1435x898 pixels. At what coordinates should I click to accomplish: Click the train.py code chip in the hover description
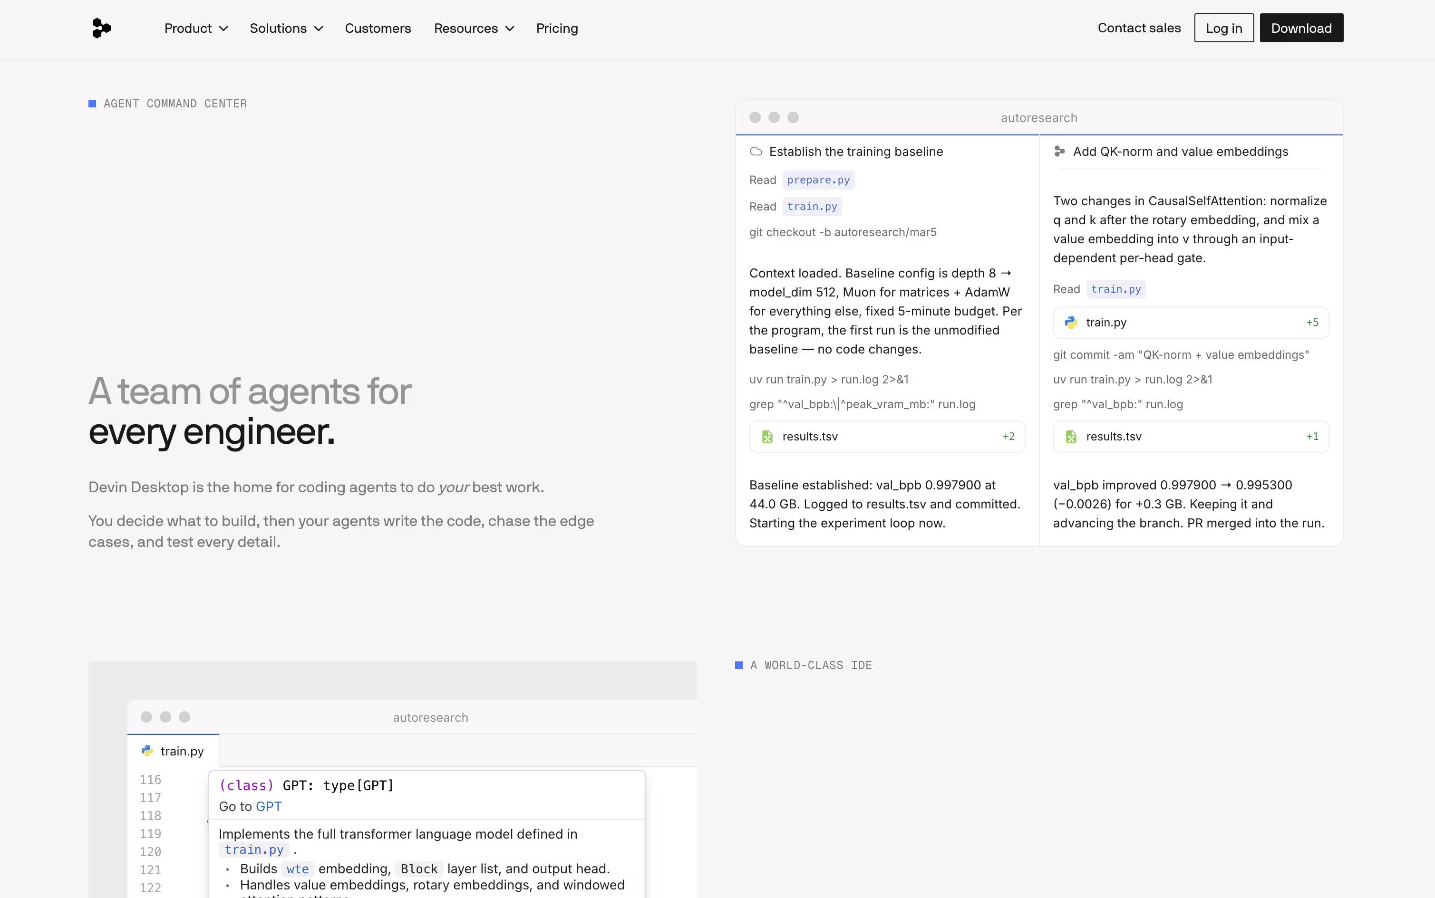tap(254, 850)
